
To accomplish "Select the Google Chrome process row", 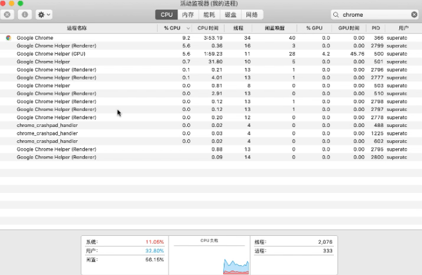I will [x=211, y=38].
